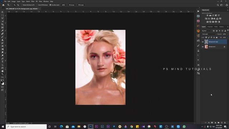The width and height of the screenshot is (229, 129).
Task: Open the Zoom tool preset picker arrow
Action: [x=11, y=5]
